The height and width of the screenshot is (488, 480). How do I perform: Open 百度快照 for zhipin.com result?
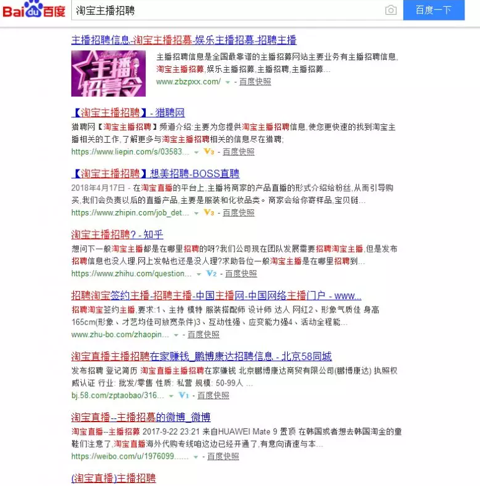coord(238,213)
